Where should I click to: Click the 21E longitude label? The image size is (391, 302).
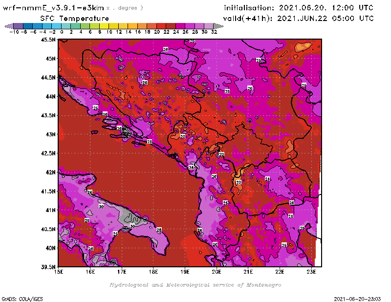(248, 272)
